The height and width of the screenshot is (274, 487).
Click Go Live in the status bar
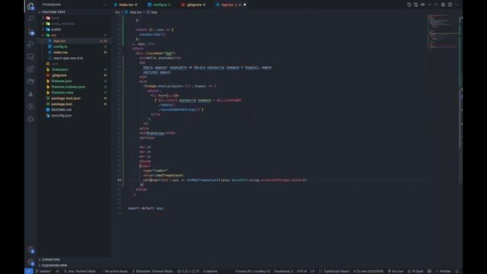[x=396, y=271]
